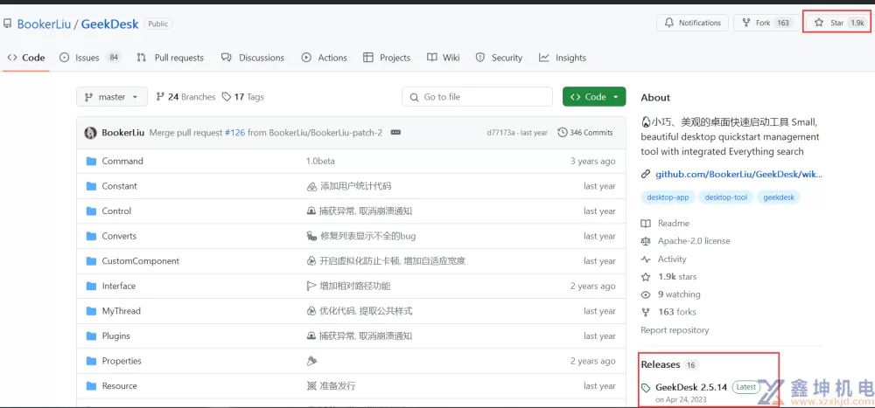This screenshot has height=408, width=875.
Task: Open the Issues tab
Action: 90,58
